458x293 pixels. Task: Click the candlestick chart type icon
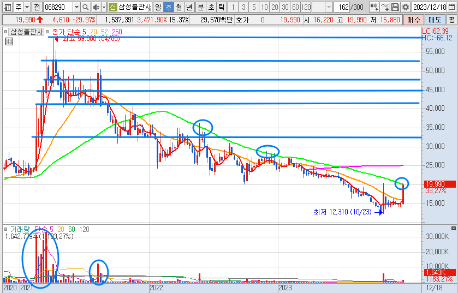pos(374,7)
